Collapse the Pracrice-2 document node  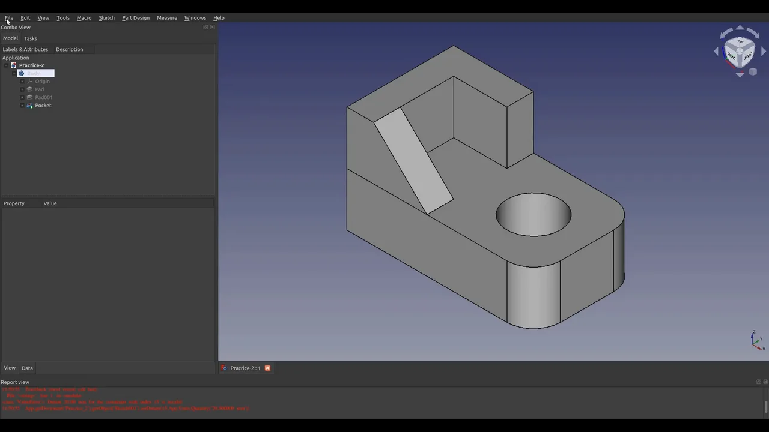click(6, 65)
